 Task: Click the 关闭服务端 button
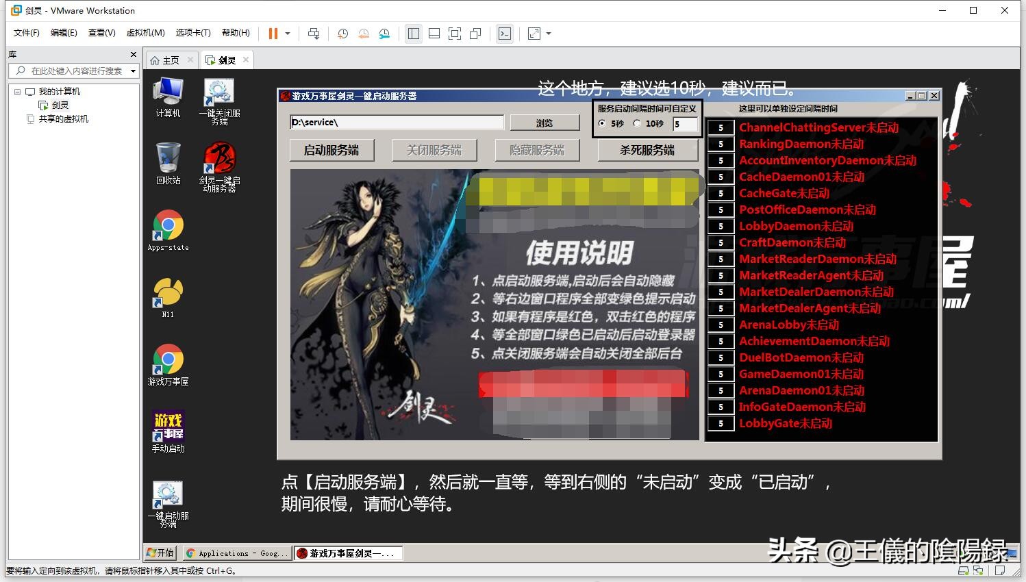(434, 150)
